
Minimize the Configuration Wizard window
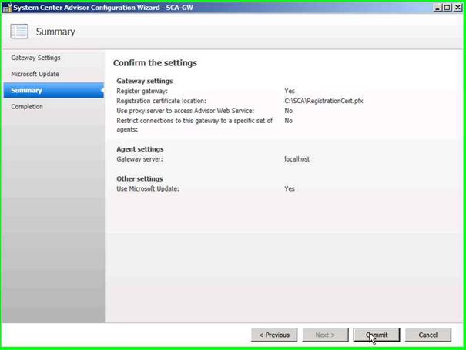438,8
